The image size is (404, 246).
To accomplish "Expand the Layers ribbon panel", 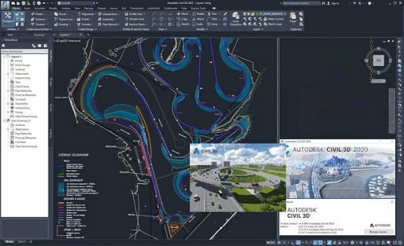I will pyautogui.click(x=258, y=29).
